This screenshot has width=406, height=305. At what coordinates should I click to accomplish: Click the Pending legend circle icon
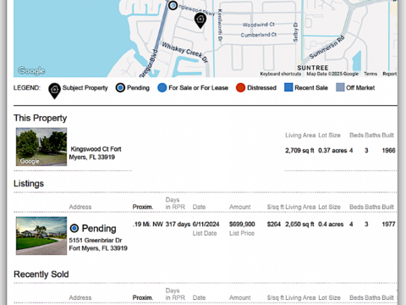[x=120, y=88]
